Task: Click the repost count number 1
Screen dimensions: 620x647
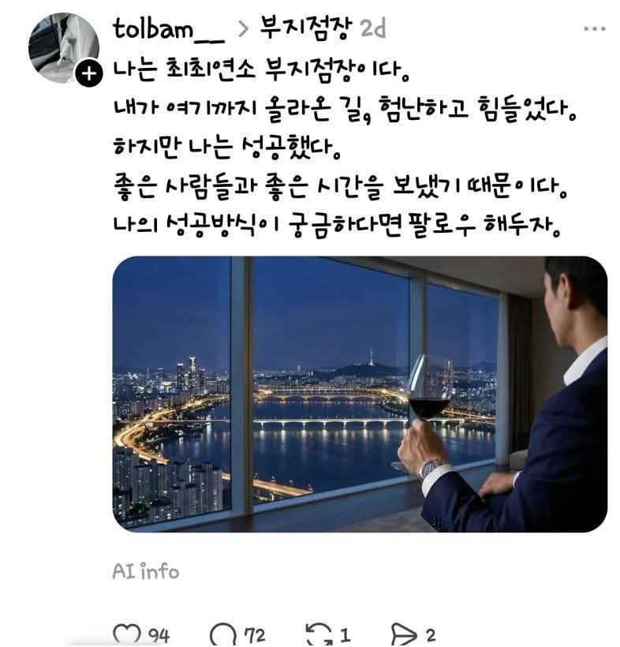Action: (x=345, y=635)
